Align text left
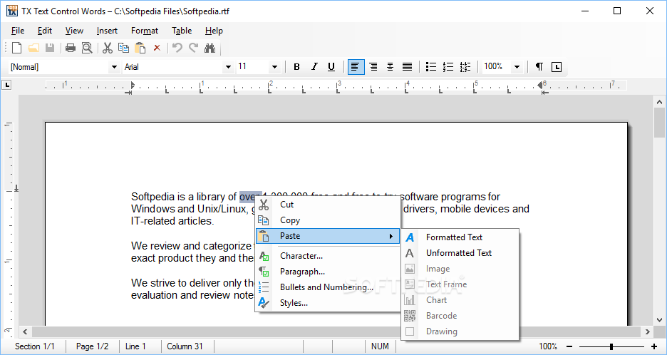 tap(356, 67)
